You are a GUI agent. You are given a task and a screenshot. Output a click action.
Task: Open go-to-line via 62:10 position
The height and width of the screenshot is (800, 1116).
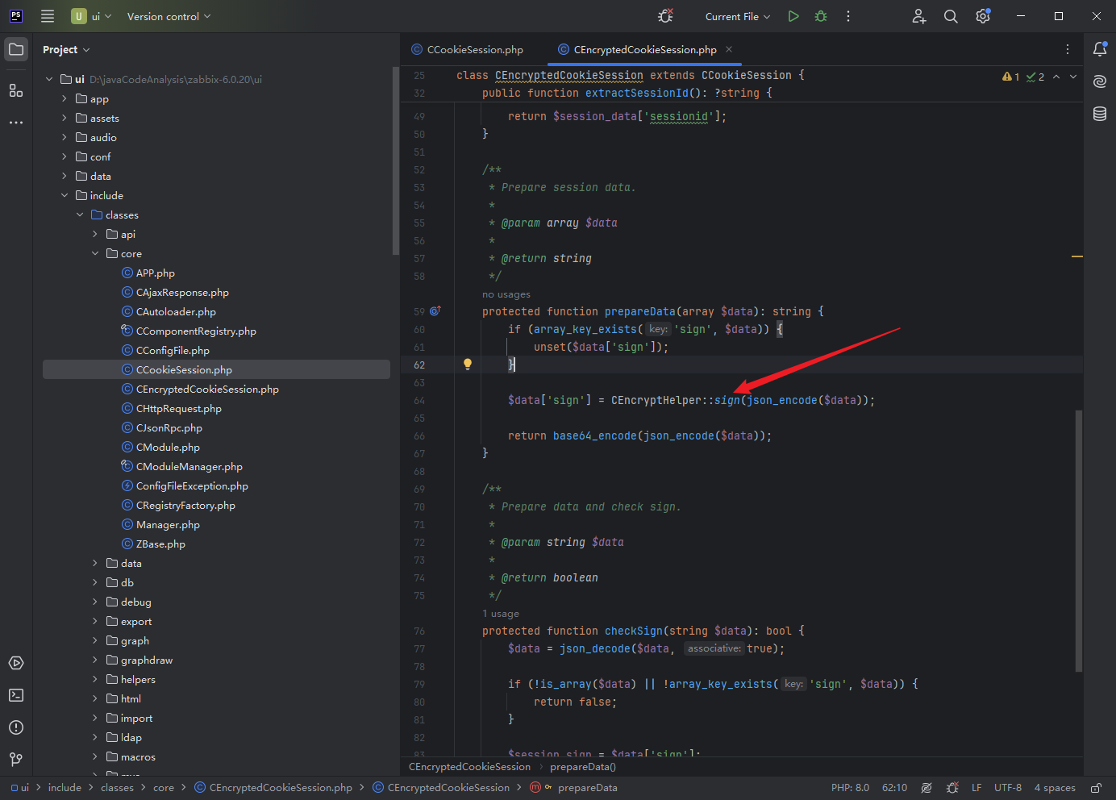894,788
